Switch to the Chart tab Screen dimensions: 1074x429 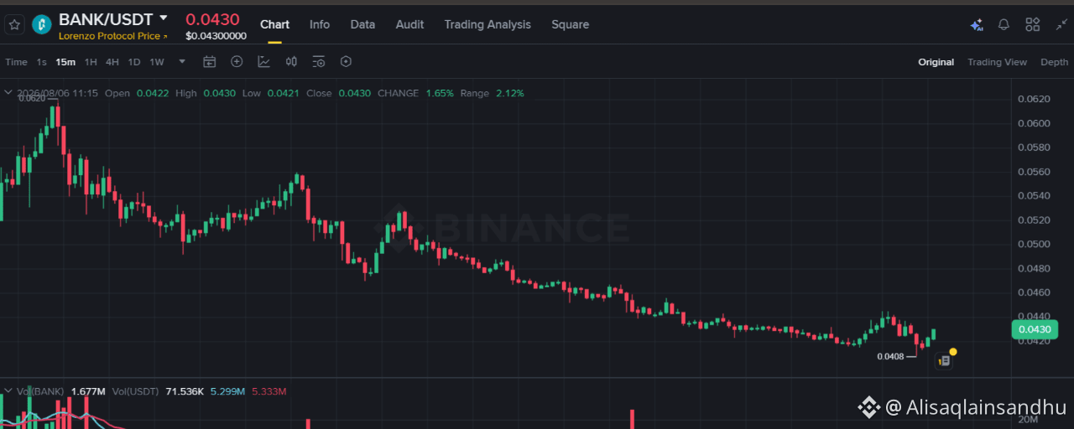point(274,24)
